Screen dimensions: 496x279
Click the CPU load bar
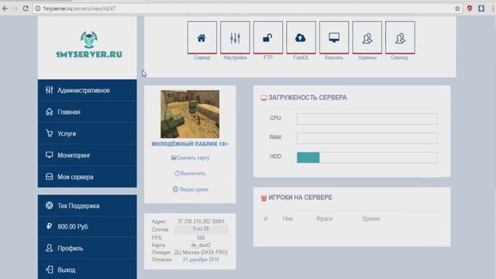367,119
